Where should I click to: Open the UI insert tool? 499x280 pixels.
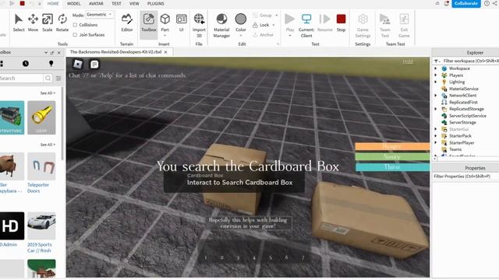(x=182, y=23)
